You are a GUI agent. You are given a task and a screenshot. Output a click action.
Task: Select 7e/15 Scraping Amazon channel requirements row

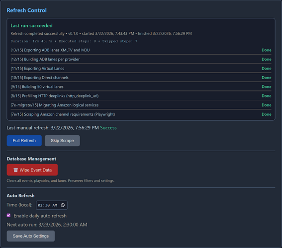(141, 114)
